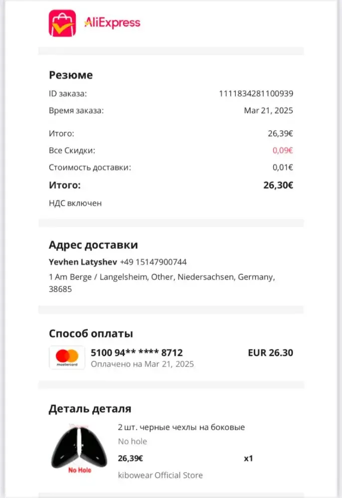Click the "Резюме" section heading
The width and height of the screenshot is (342, 498).
tap(71, 75)
